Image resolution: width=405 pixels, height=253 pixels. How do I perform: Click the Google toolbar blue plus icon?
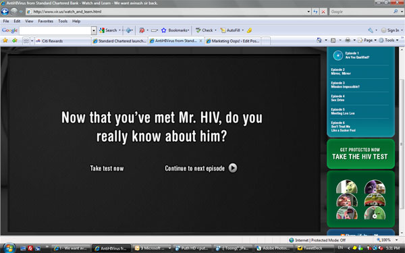(128, 30)
